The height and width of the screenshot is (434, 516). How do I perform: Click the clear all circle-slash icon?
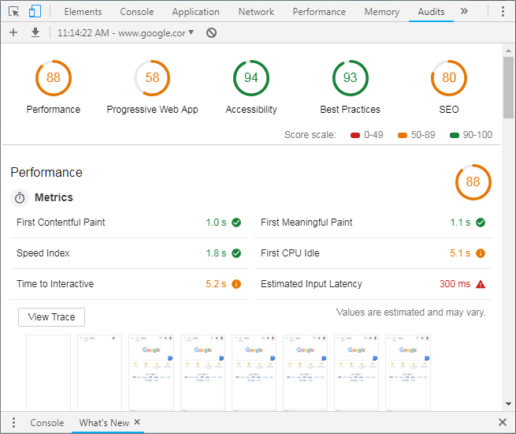211,32
